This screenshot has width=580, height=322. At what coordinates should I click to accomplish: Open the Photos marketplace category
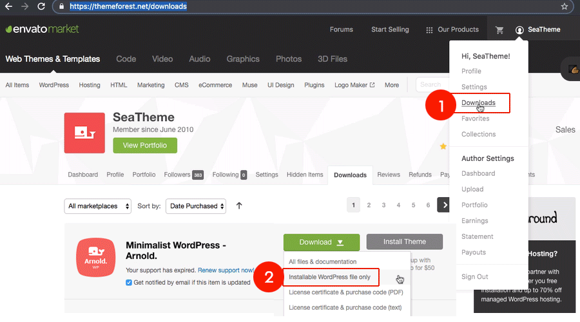(x=289, y=59)
